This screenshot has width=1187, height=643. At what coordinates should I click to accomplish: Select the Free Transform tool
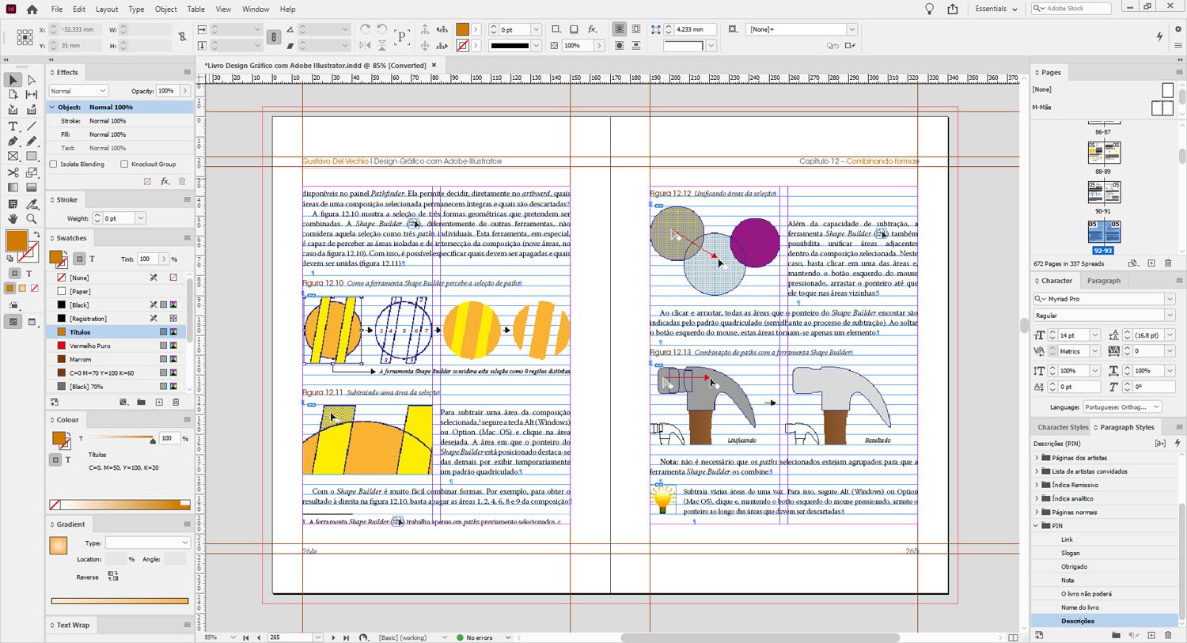click(32, 172)
